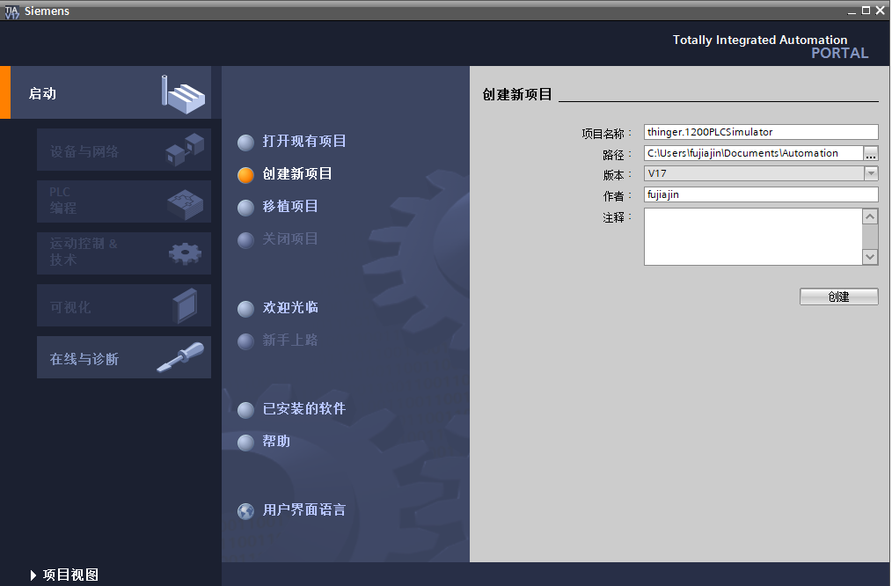Click the path browse button (...)
The image size is (892, 586).
coord(871,153)
